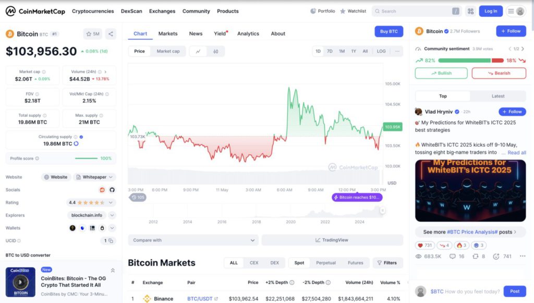Vote Bullish on community sentiment
Image resolution: width=534 pixels, height=303 pixels.
click(441, 73)
